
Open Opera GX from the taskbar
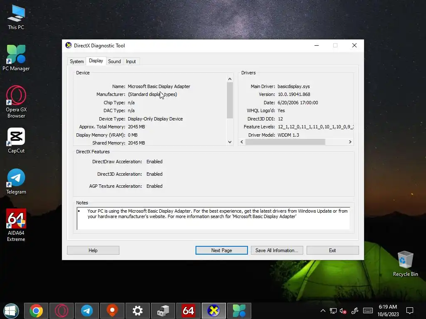62,311
